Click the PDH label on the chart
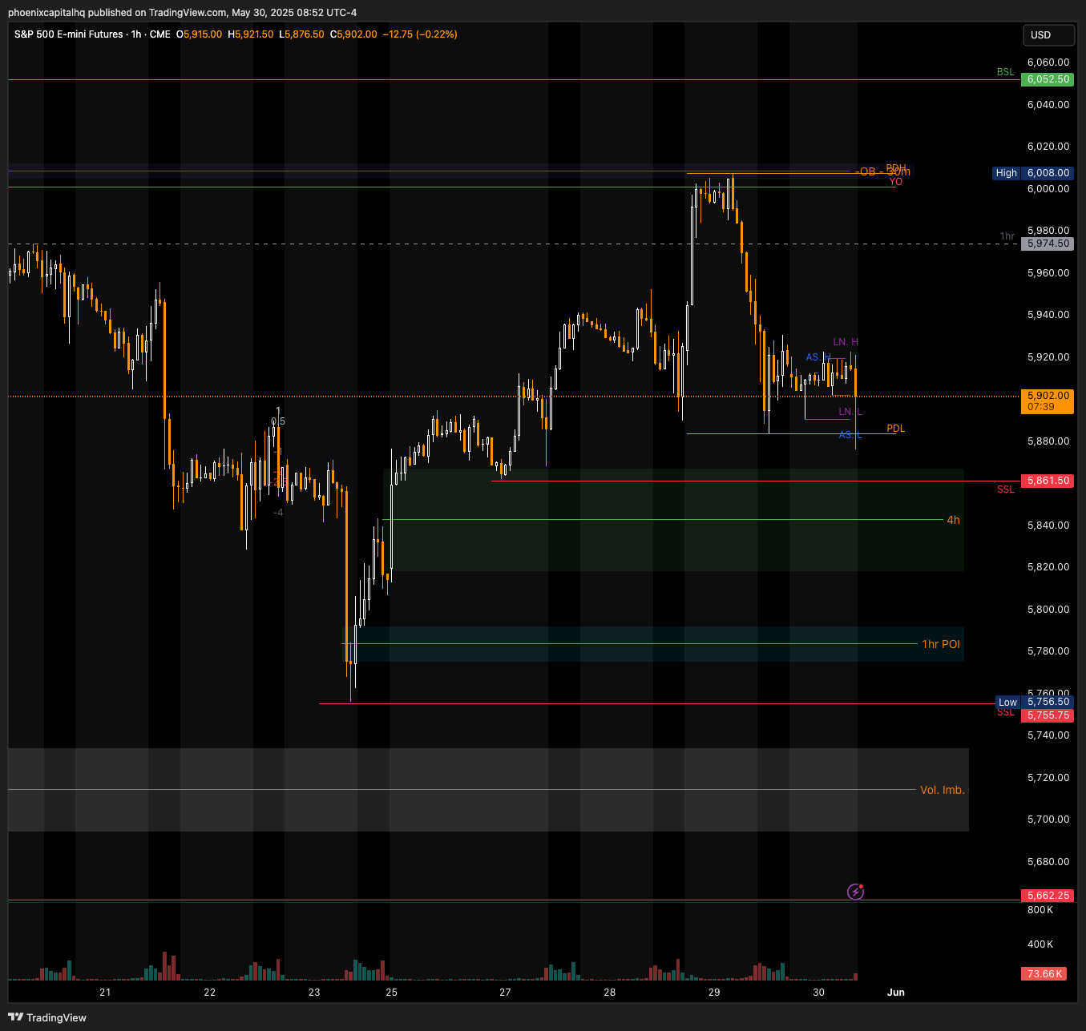Image resolution: width=1086 pixels, height=1031 pixels. [896, 167]
